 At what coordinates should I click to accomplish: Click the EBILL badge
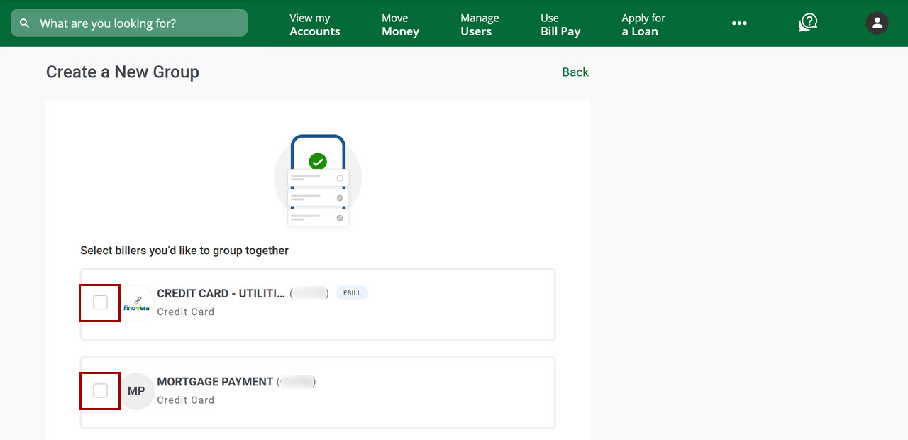(352, 293)
